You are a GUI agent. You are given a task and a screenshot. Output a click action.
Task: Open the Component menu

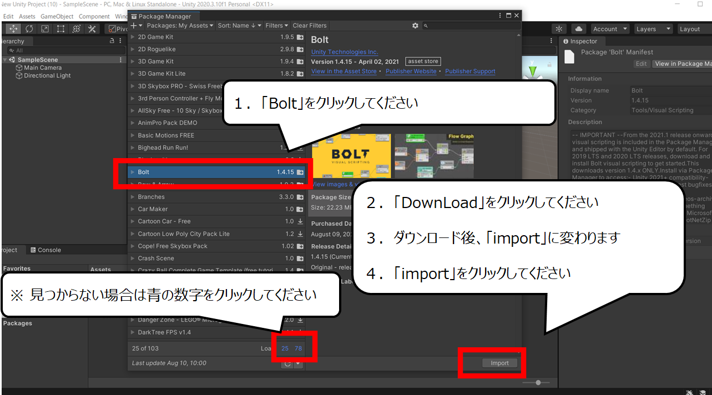(94, 17)
